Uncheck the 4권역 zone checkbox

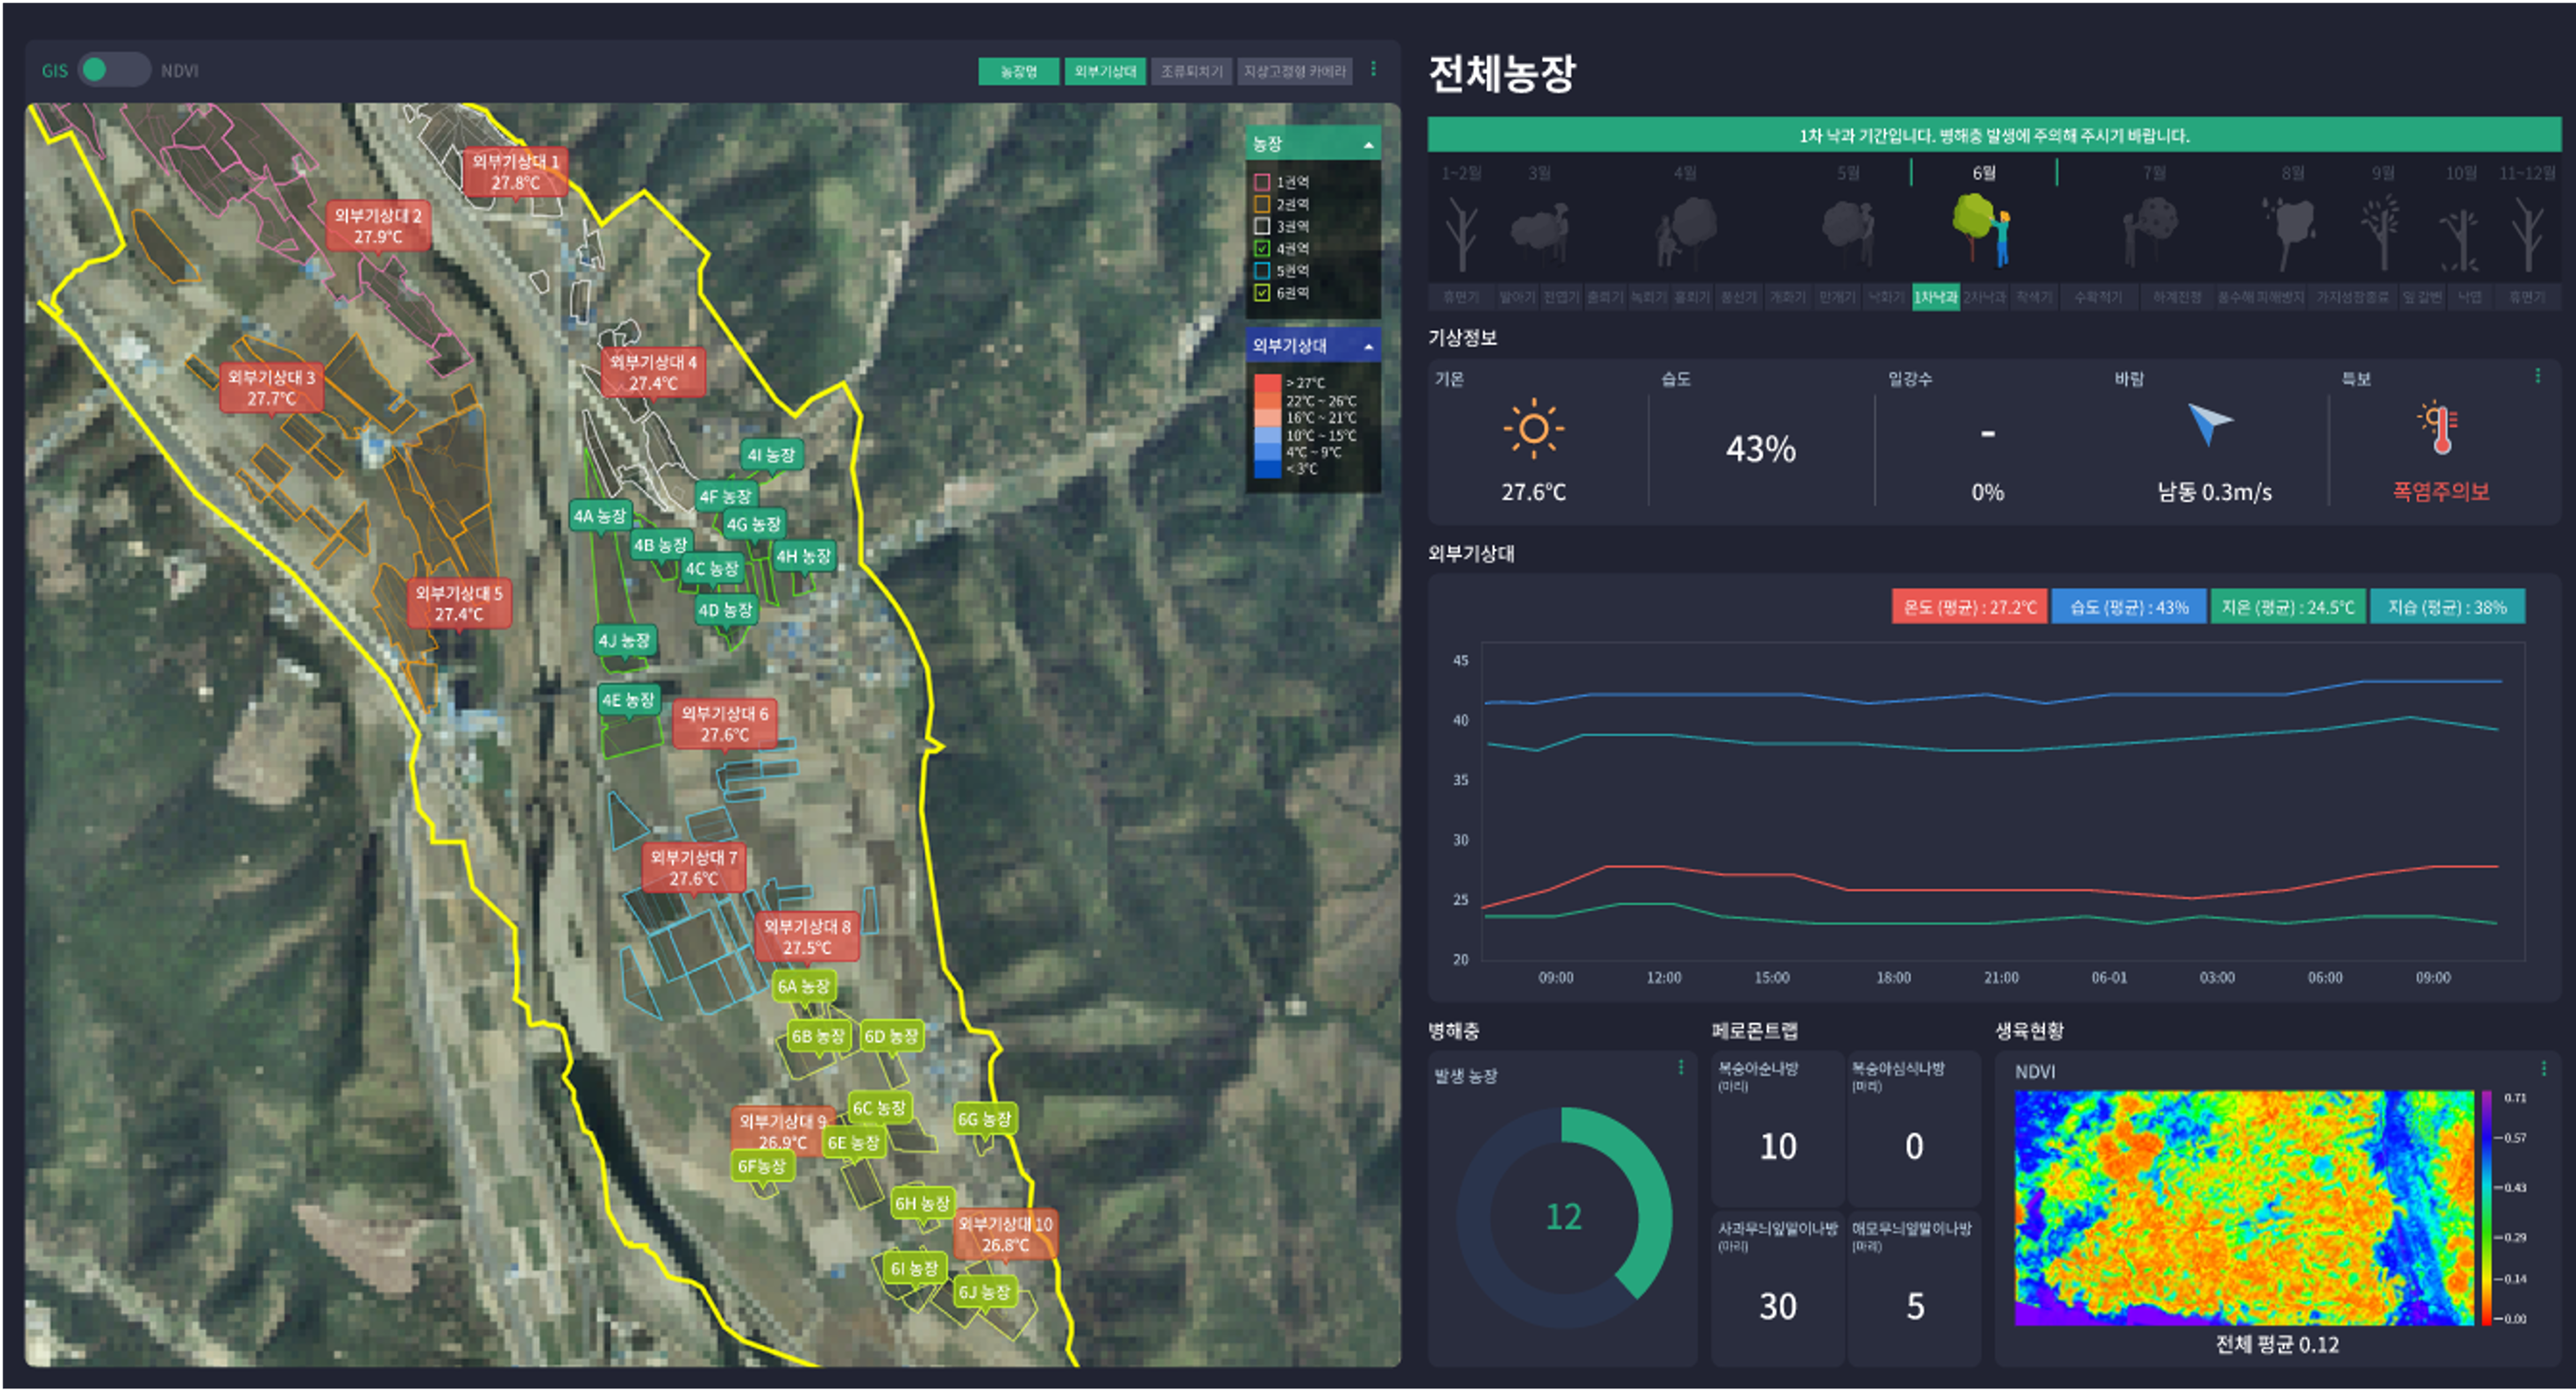(1262, 248)
